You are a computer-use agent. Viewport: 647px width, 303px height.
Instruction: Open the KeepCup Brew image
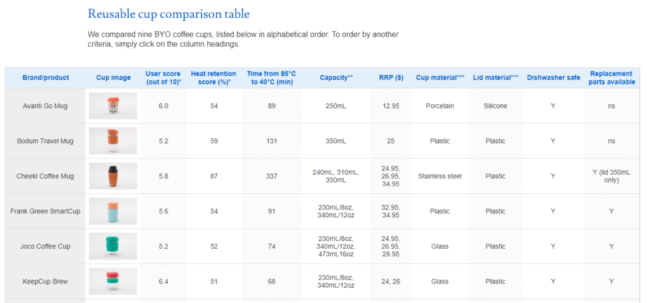[x=113, y=282]
